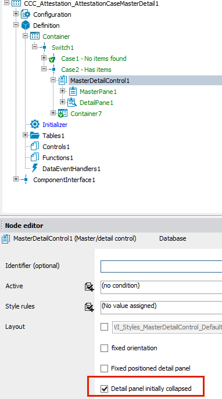Screen dimensions: 222x399
Task: Click the Style rules value field
Action: pyautogui.click(x=162, y=307)
